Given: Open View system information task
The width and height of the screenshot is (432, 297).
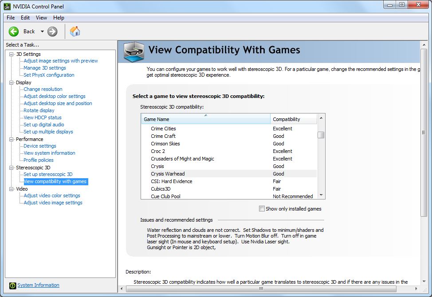Looking at the screenshot, I should [49, 153].
